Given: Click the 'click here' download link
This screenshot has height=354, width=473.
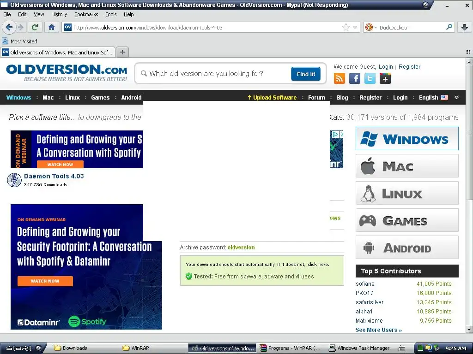Looking at the screenshot, I should pos(318,264).
